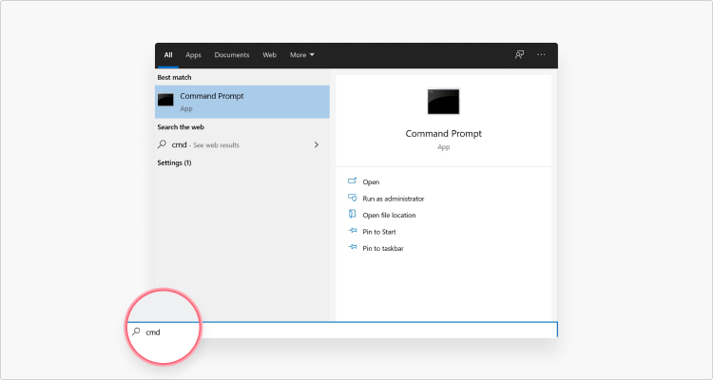Click the Open action icon
The width and height of the screenshot is (713, 380).
353,180
